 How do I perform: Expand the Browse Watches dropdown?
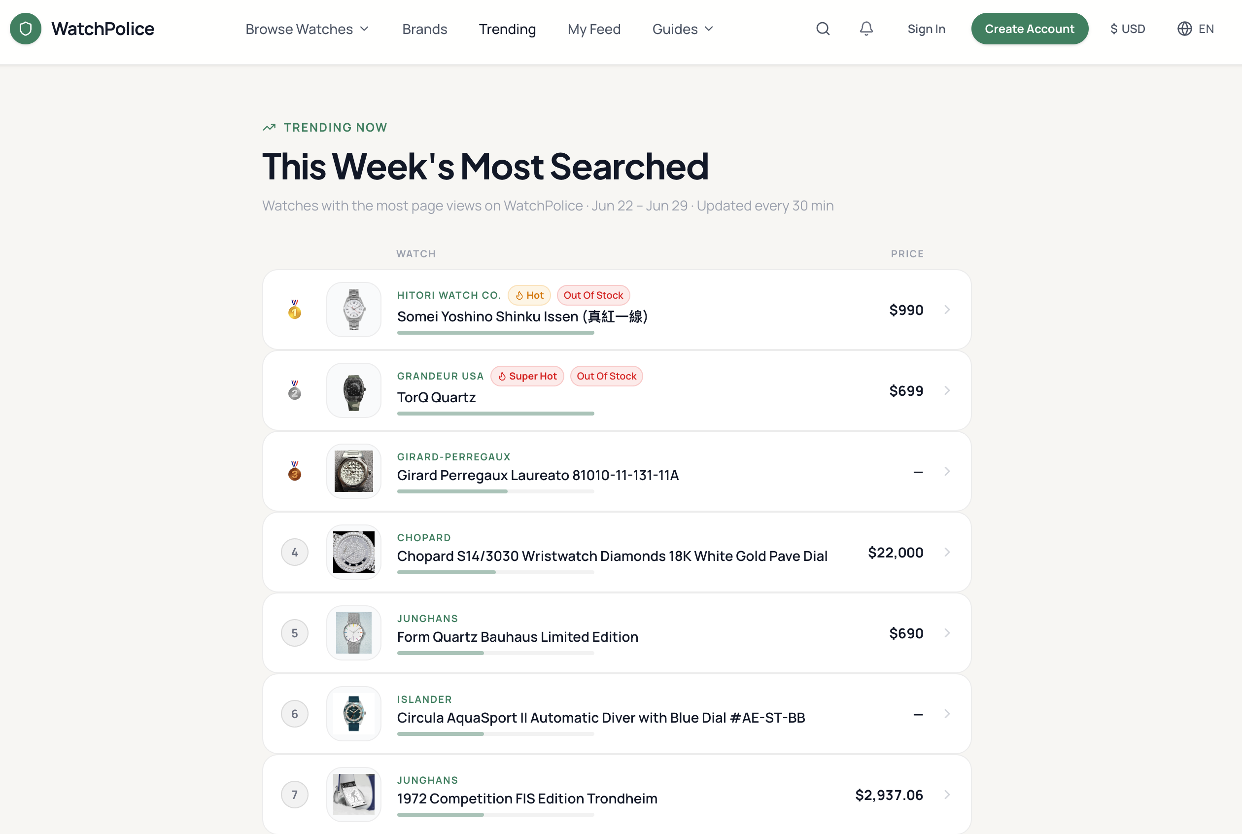tap(307, 29)
